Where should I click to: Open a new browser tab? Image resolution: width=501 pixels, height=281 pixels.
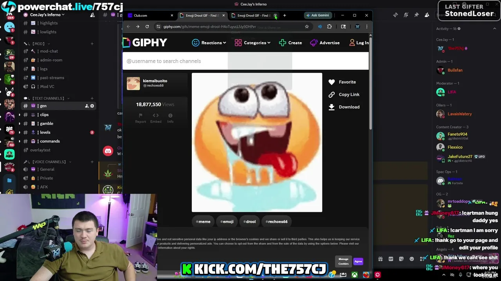(285, 15)
